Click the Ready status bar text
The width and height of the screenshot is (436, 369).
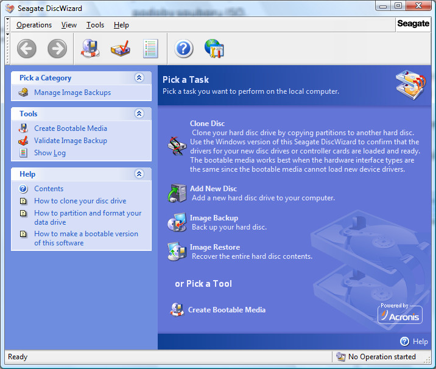(18, 357)
